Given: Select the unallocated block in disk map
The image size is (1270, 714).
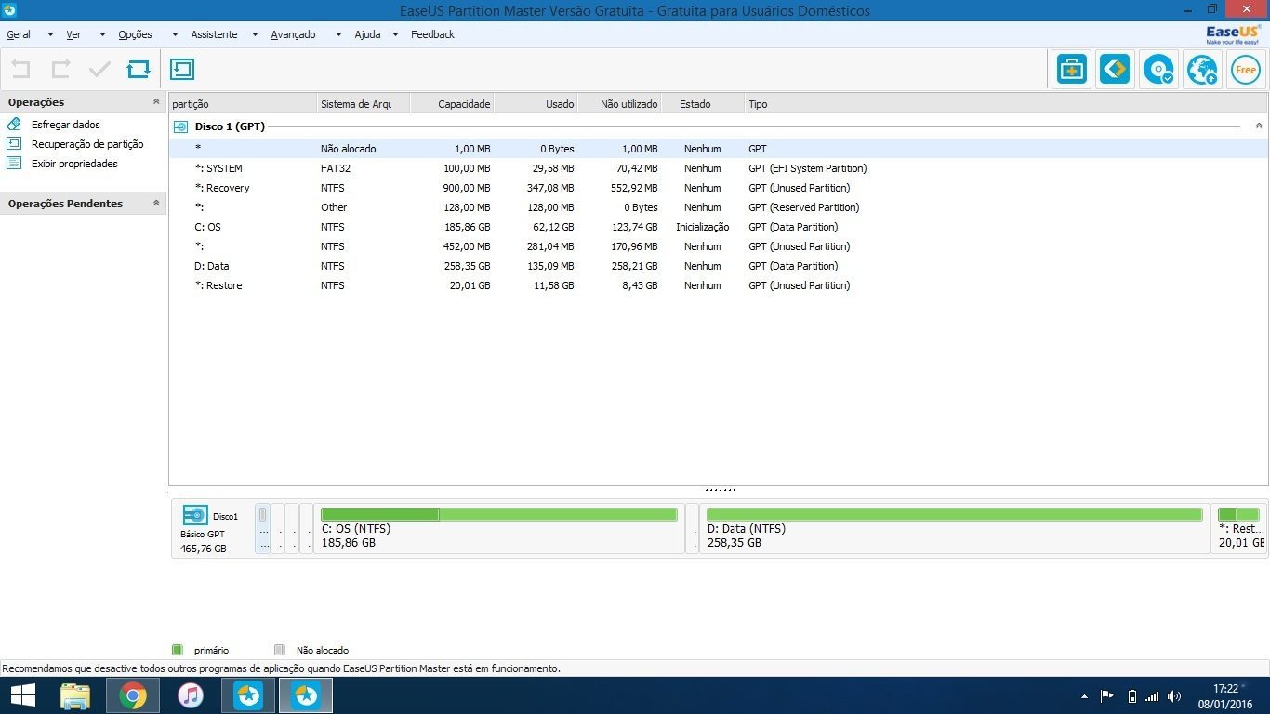Looking at the screenshot, I should point(263,528).
